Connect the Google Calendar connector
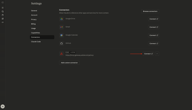The height and width of the screenshot is (110, 192). click(x=154, y=35)
